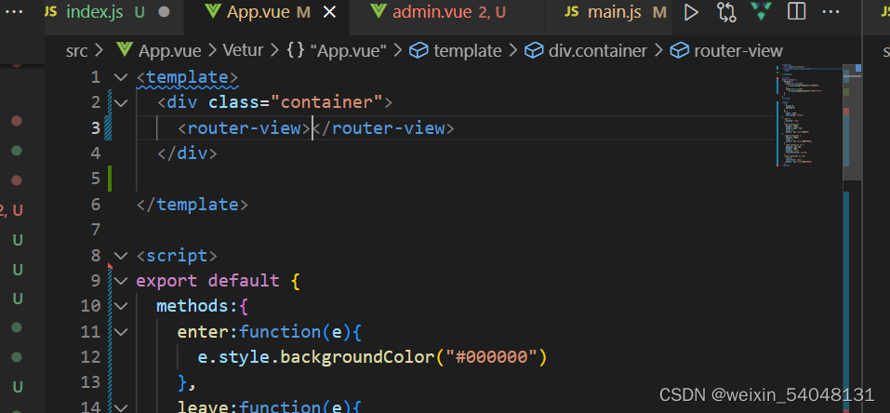
Task: Click the unsaved dot on index.js tab
Action: click(164, 12)
